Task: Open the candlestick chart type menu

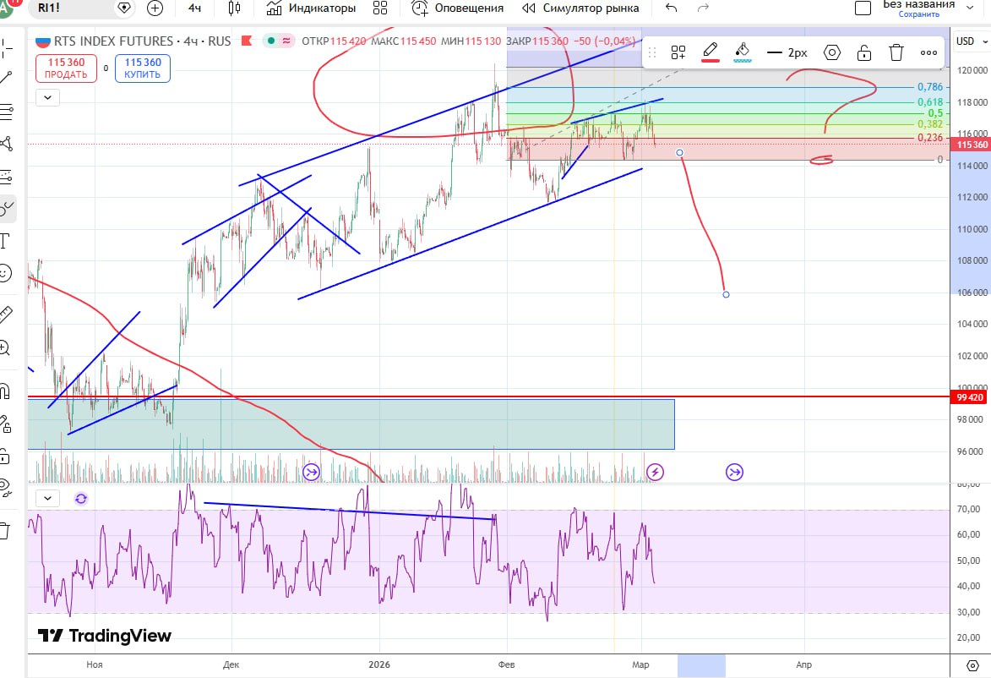Action: [235, 8]
